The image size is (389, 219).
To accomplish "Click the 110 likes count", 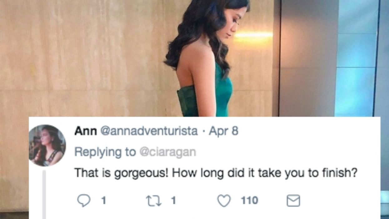I will pos(249,201).
